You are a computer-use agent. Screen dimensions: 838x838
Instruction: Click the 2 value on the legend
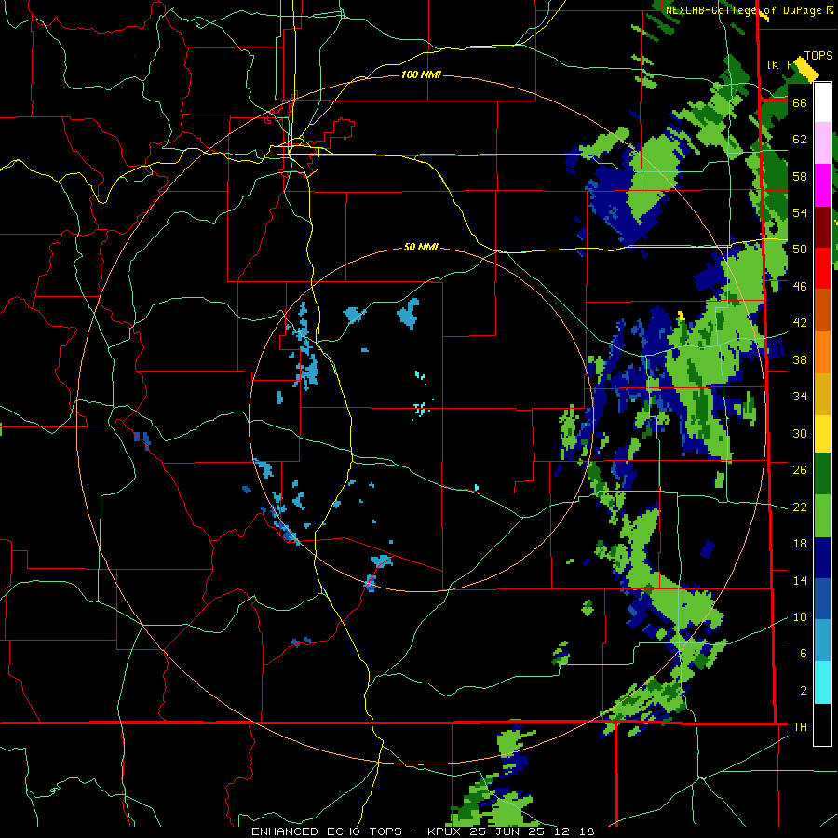pyautogui.click(x=803, y=691)
